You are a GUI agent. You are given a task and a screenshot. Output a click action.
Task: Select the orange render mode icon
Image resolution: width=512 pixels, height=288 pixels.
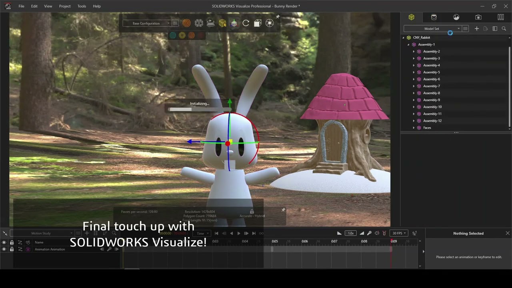pyautogui.click(x=186, y=23)
